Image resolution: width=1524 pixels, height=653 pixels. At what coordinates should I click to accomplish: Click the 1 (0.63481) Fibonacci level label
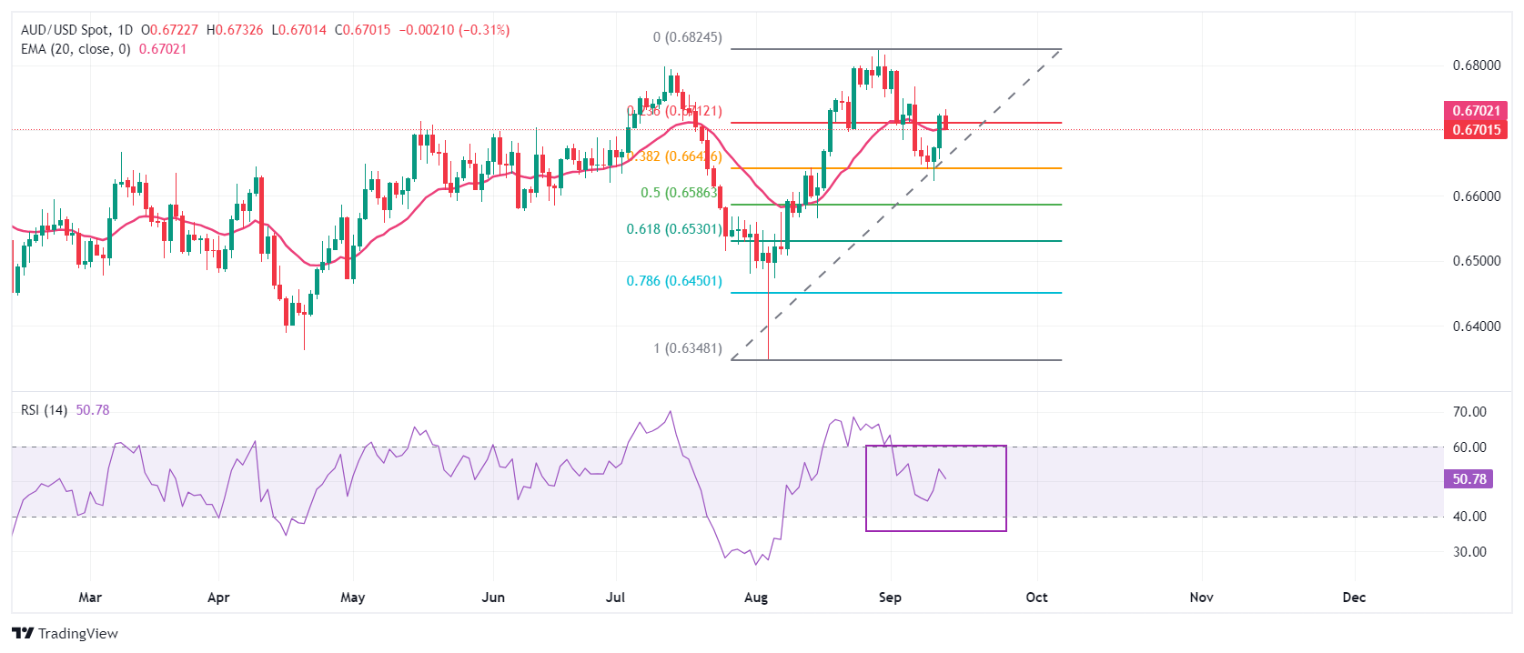pyautogui.click(x=687, y=348)
